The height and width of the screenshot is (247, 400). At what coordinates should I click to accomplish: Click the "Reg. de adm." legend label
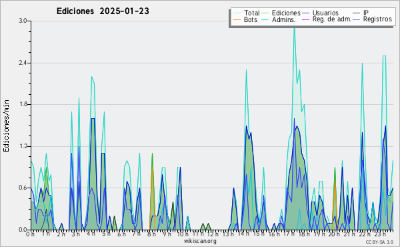[x=332, y=19]
